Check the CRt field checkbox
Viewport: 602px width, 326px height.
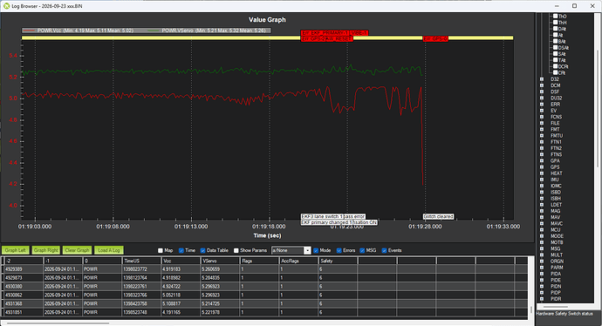tap(555, 72)
